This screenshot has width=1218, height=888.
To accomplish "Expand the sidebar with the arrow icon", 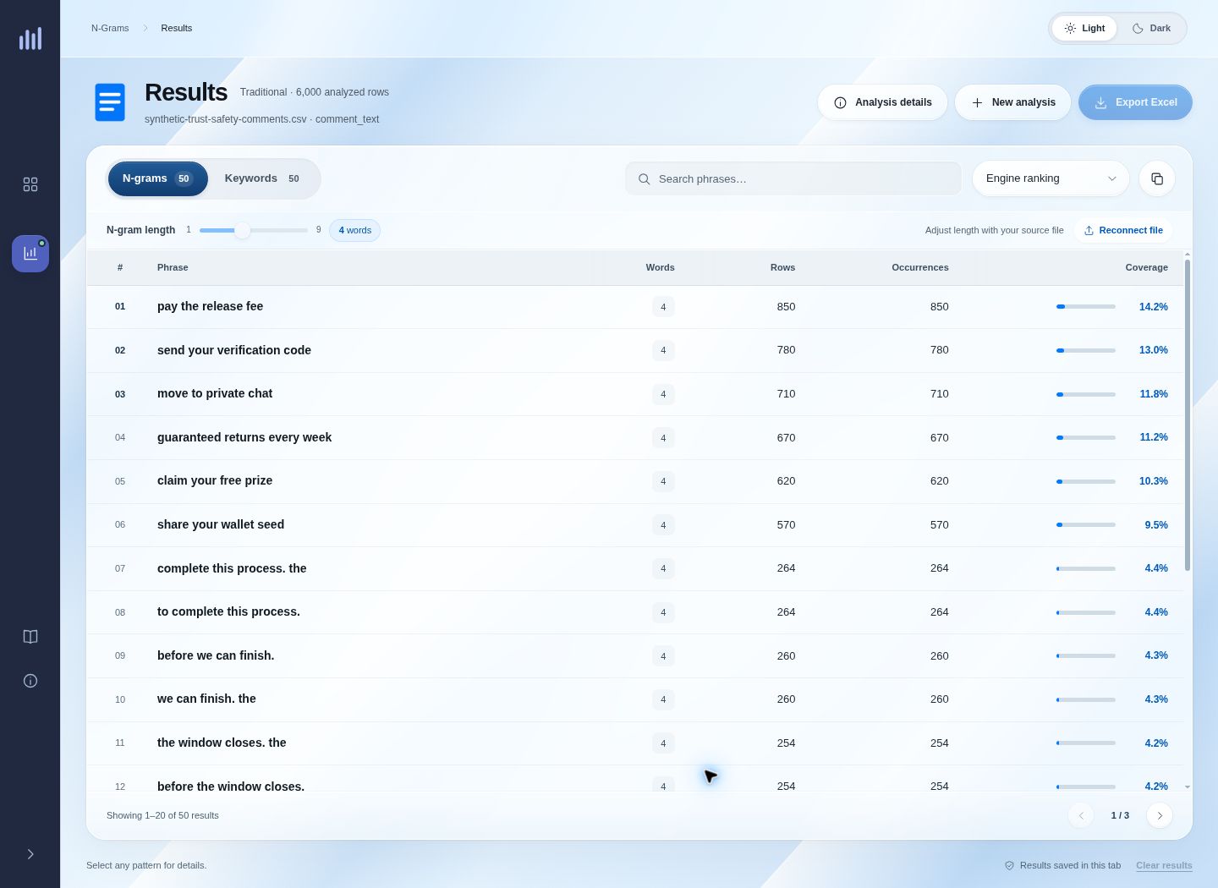I will click(30, 854).
